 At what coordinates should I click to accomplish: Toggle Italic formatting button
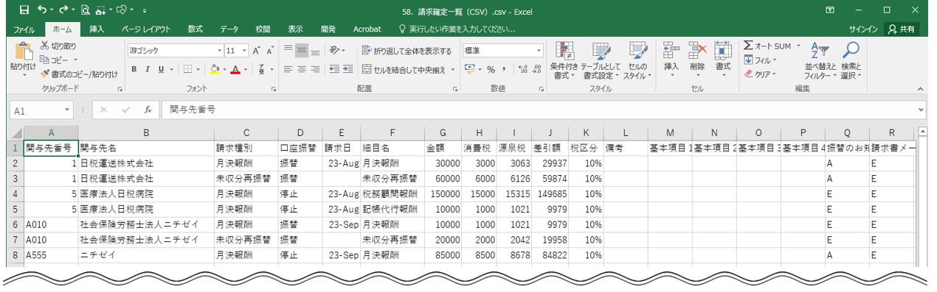point(148,69)
